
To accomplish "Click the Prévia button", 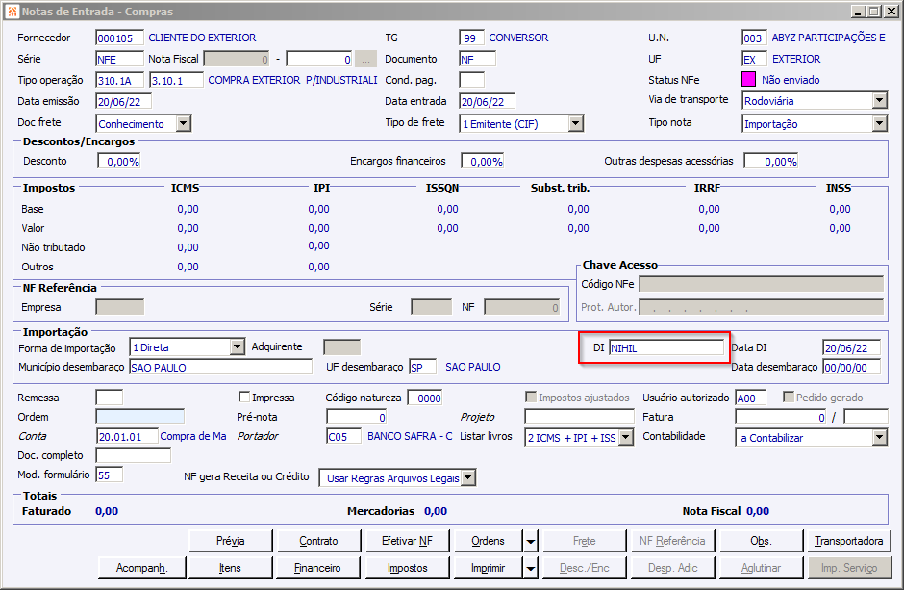I will tap(230, 541).
